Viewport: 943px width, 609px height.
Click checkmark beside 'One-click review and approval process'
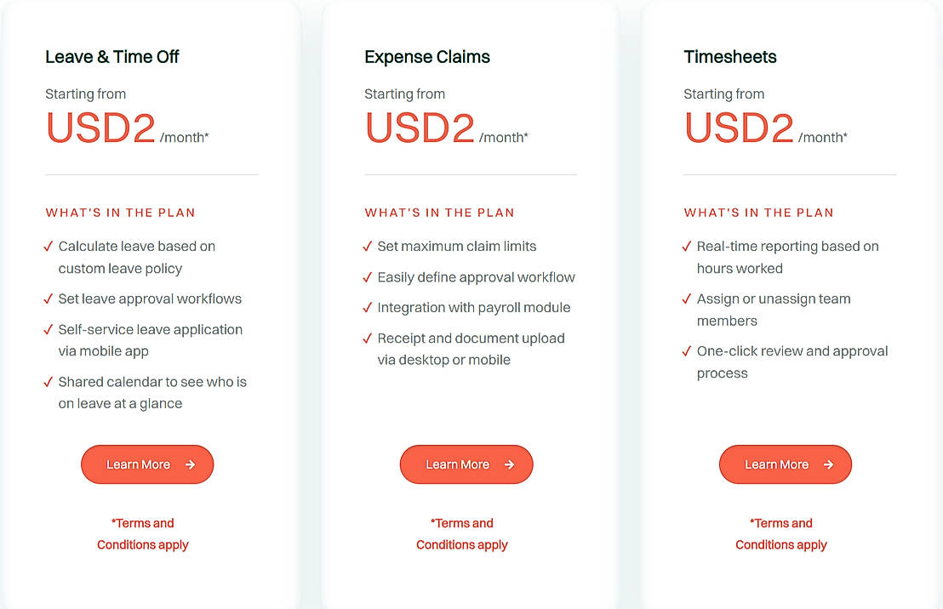click(687, 351)
